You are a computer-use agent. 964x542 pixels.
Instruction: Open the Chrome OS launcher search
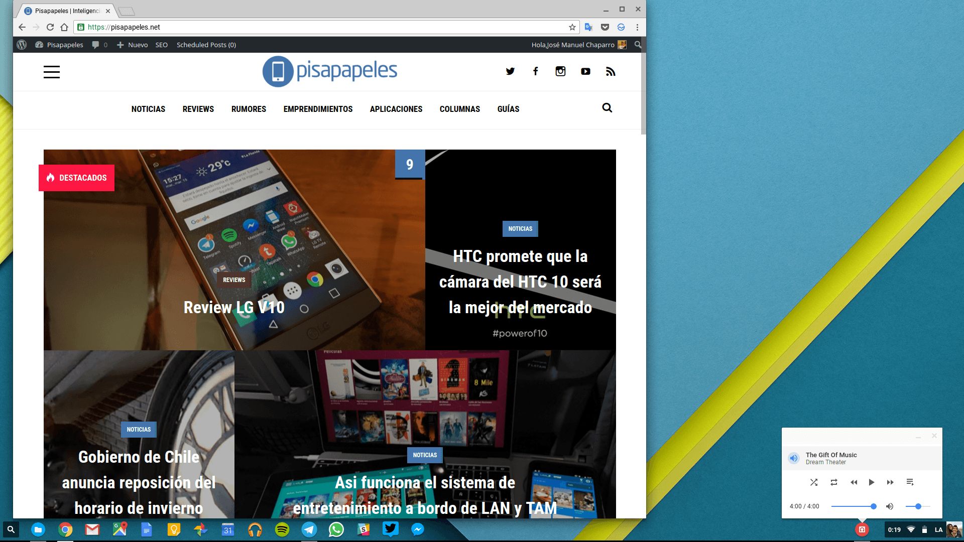11,529
